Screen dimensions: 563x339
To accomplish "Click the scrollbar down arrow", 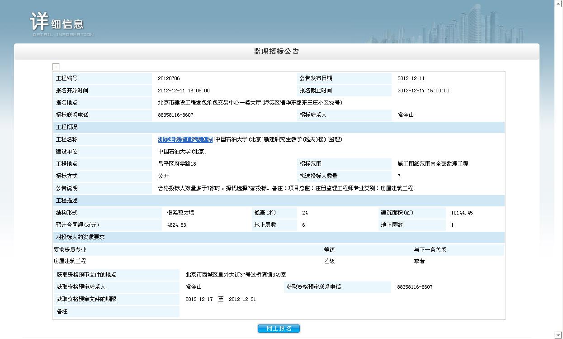I will [x=558, y=335].
